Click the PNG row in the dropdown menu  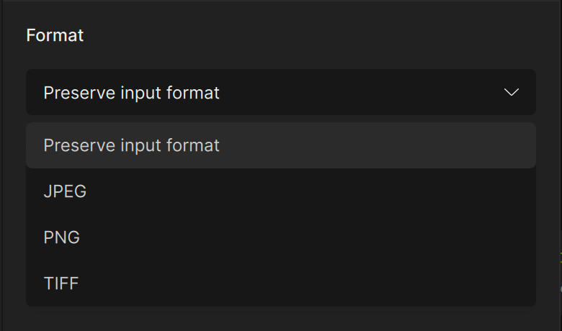[x=281, y=237]
